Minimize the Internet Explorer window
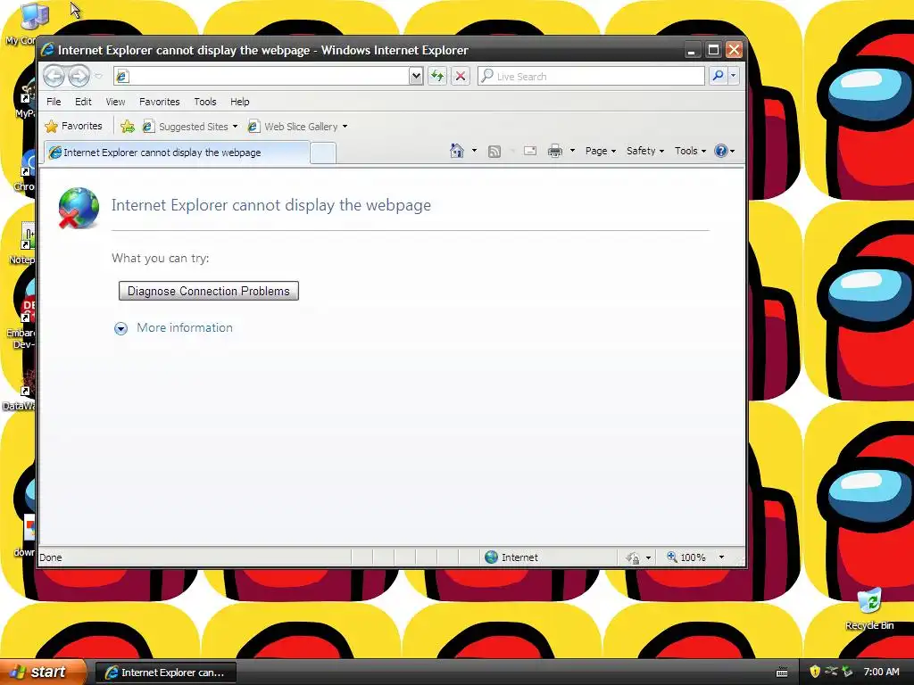 692,50
